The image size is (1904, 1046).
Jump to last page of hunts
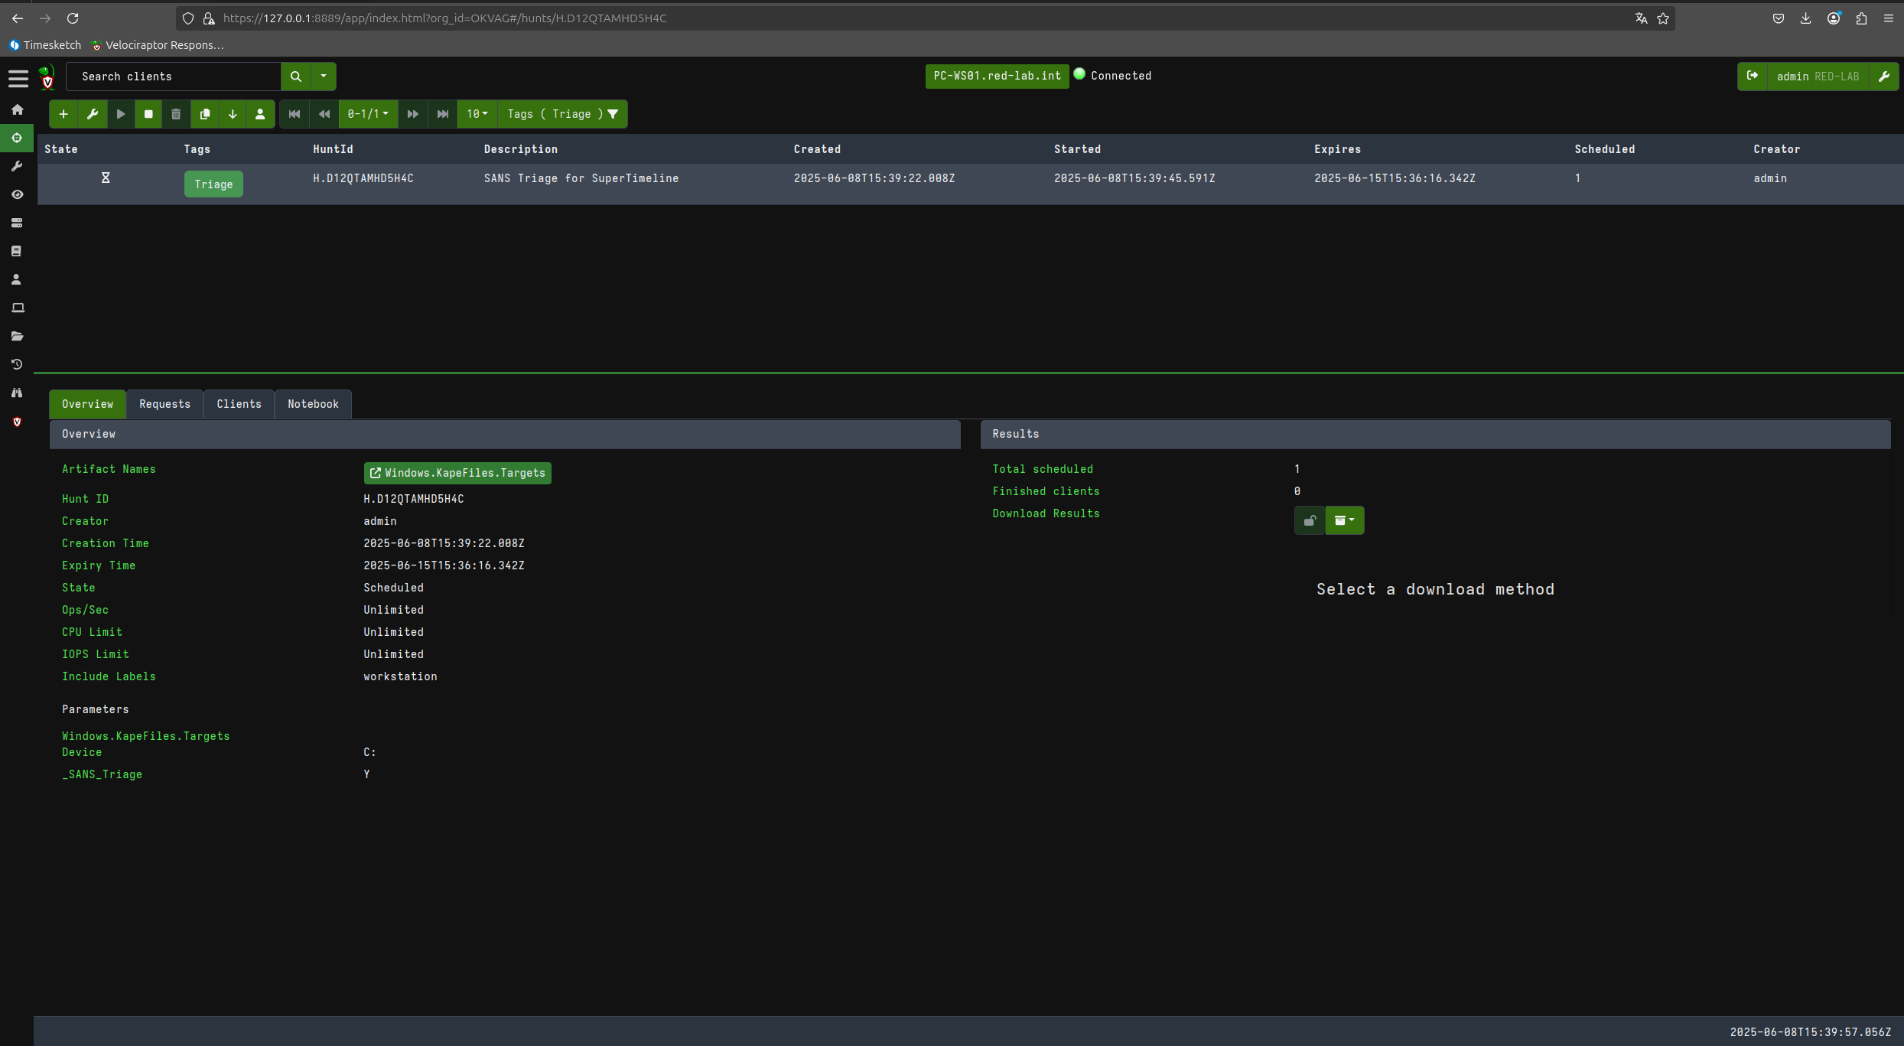click(443, 114)
